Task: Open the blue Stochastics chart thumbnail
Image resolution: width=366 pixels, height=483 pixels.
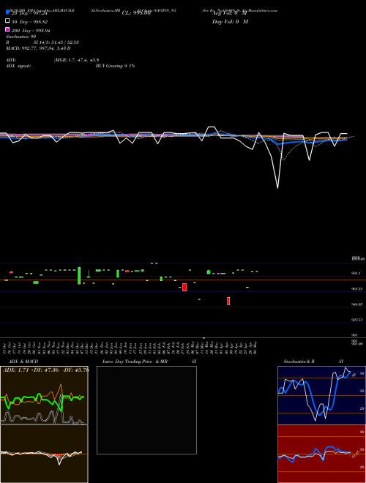Action: [321, 395]
